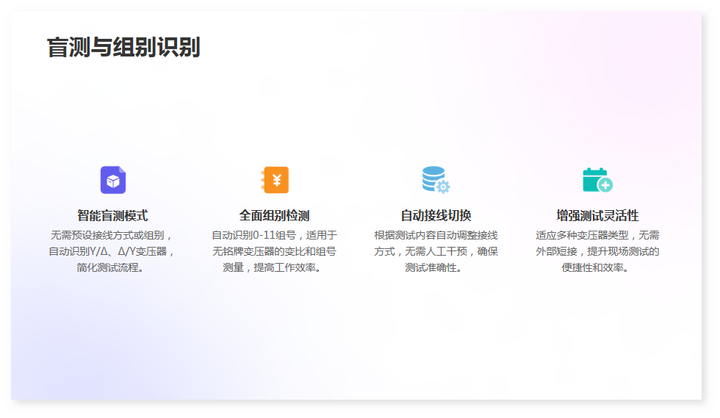Click the 智能盲测模式 heading
The width and height of the screenshot is (720, 418).
click(112, 216)
